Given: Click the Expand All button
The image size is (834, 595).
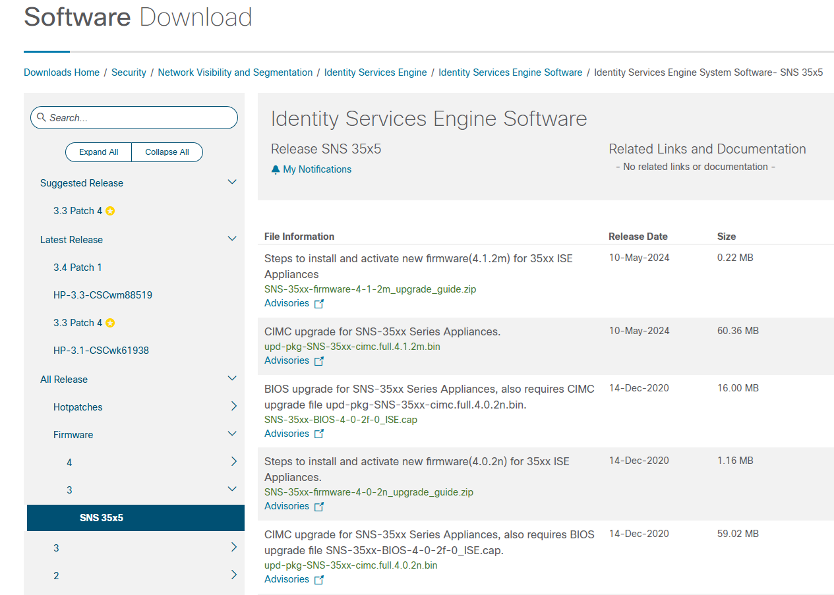Looking at the screenshot, I should click(x=98, y=152).
